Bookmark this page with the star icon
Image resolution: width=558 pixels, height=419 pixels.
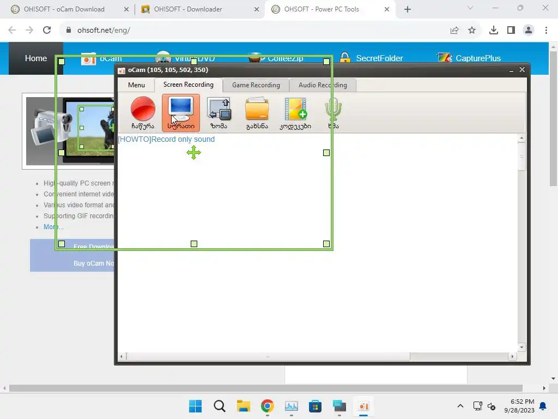click(472, 31)
